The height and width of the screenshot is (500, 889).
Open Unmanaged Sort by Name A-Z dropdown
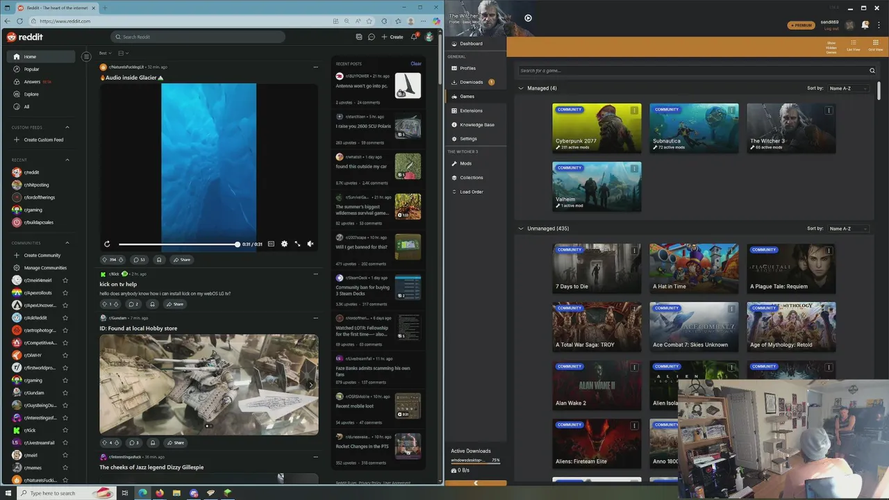848,228
